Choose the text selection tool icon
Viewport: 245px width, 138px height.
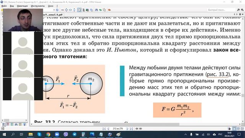[x=84, y=10]
